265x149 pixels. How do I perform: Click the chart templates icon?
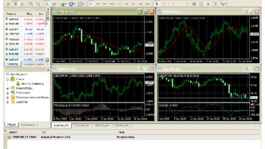click(x=80, y=4)
